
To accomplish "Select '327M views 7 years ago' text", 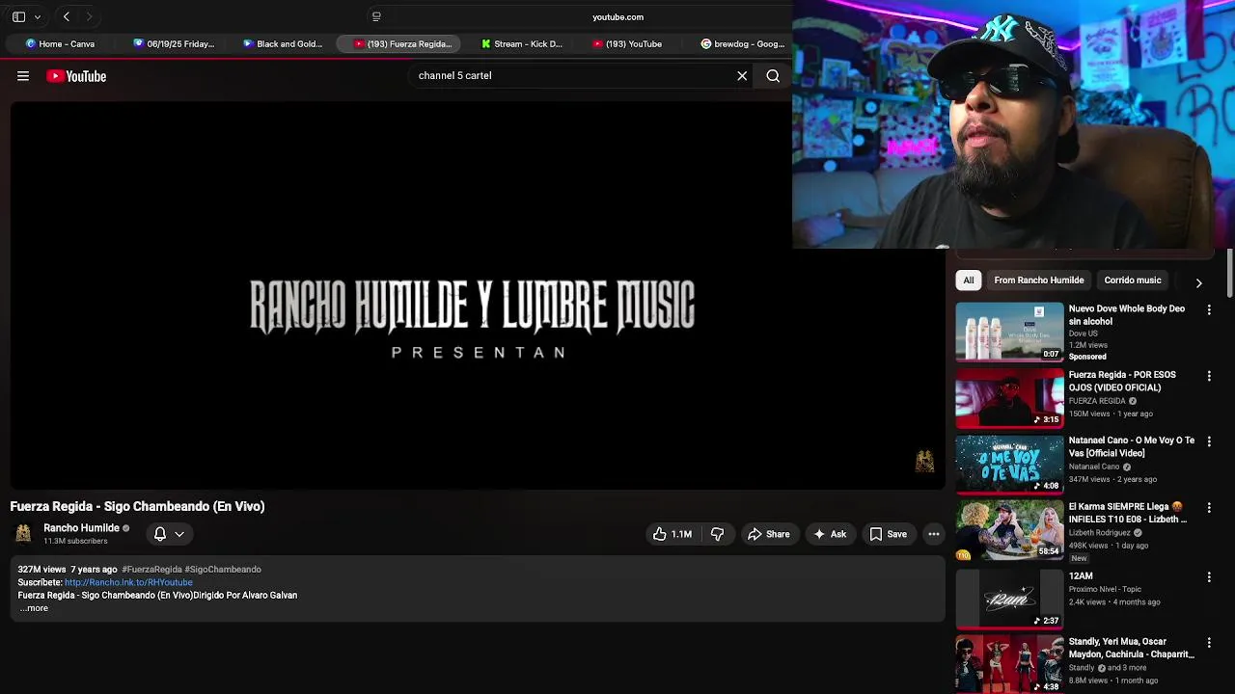I will pyautogui.click(x=68, y=570).
